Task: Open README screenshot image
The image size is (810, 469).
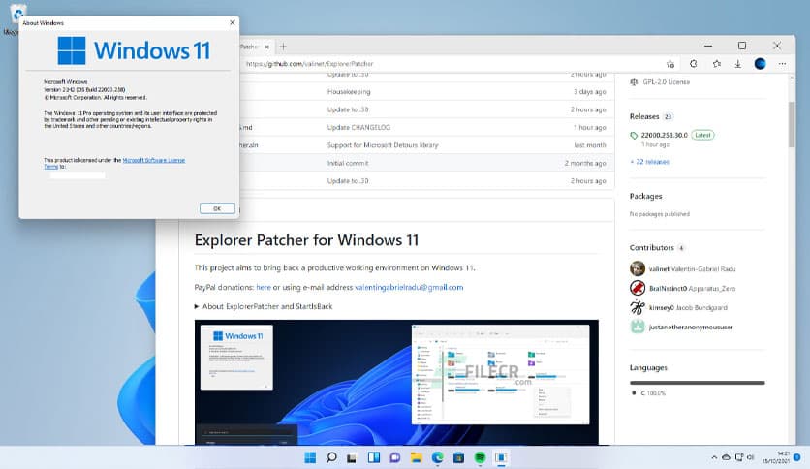Action: (x=396, y=382)
